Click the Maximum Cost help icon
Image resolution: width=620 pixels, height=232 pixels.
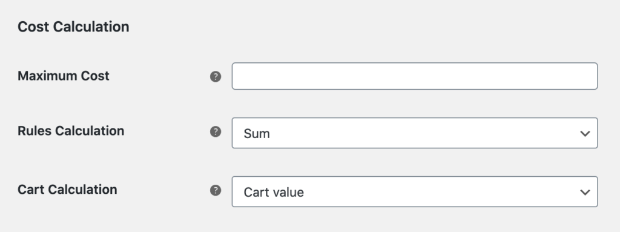point(216,76)
